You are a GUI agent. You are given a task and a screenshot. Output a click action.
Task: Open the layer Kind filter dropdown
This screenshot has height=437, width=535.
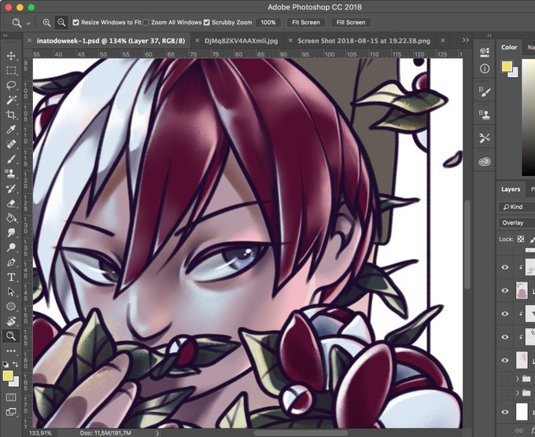pos(517,207)
